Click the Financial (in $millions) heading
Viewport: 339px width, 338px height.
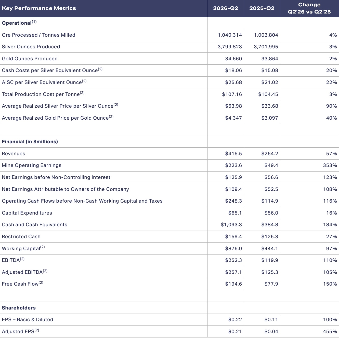30,142
